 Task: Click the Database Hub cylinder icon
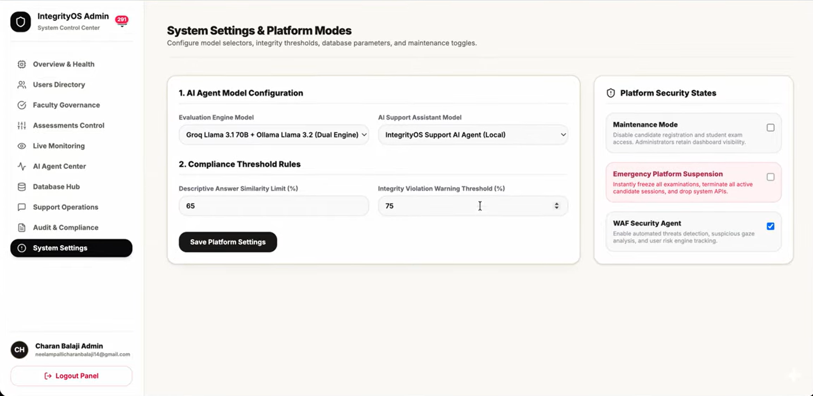point(22,187)
